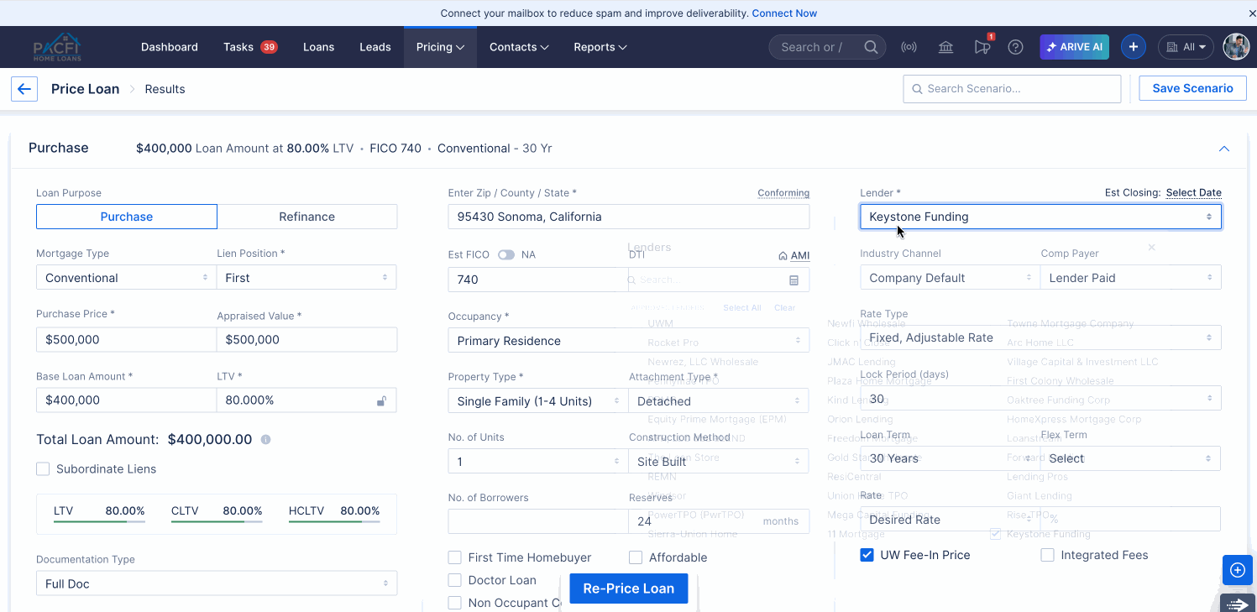The height and width of the screenshot is (612, 1257).
Task: Collapse the Purchase scenario panel chevron
Action: coord(1223,149)
